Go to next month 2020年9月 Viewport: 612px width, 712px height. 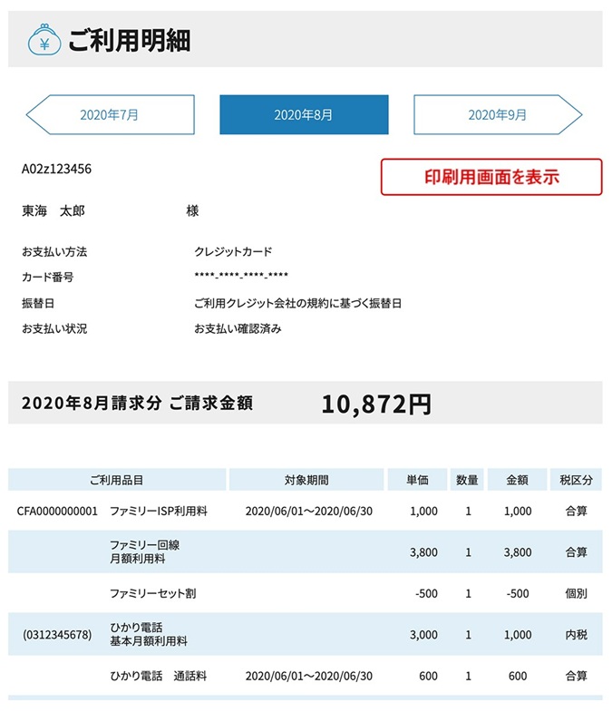[498, 114]
